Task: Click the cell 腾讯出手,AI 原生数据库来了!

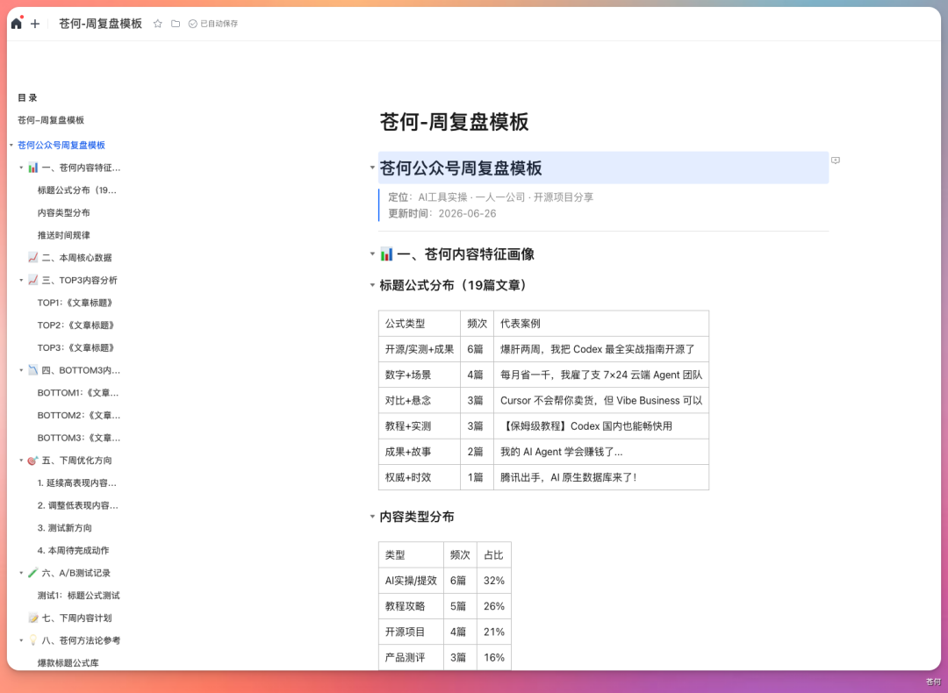Action: pos(601,476)
